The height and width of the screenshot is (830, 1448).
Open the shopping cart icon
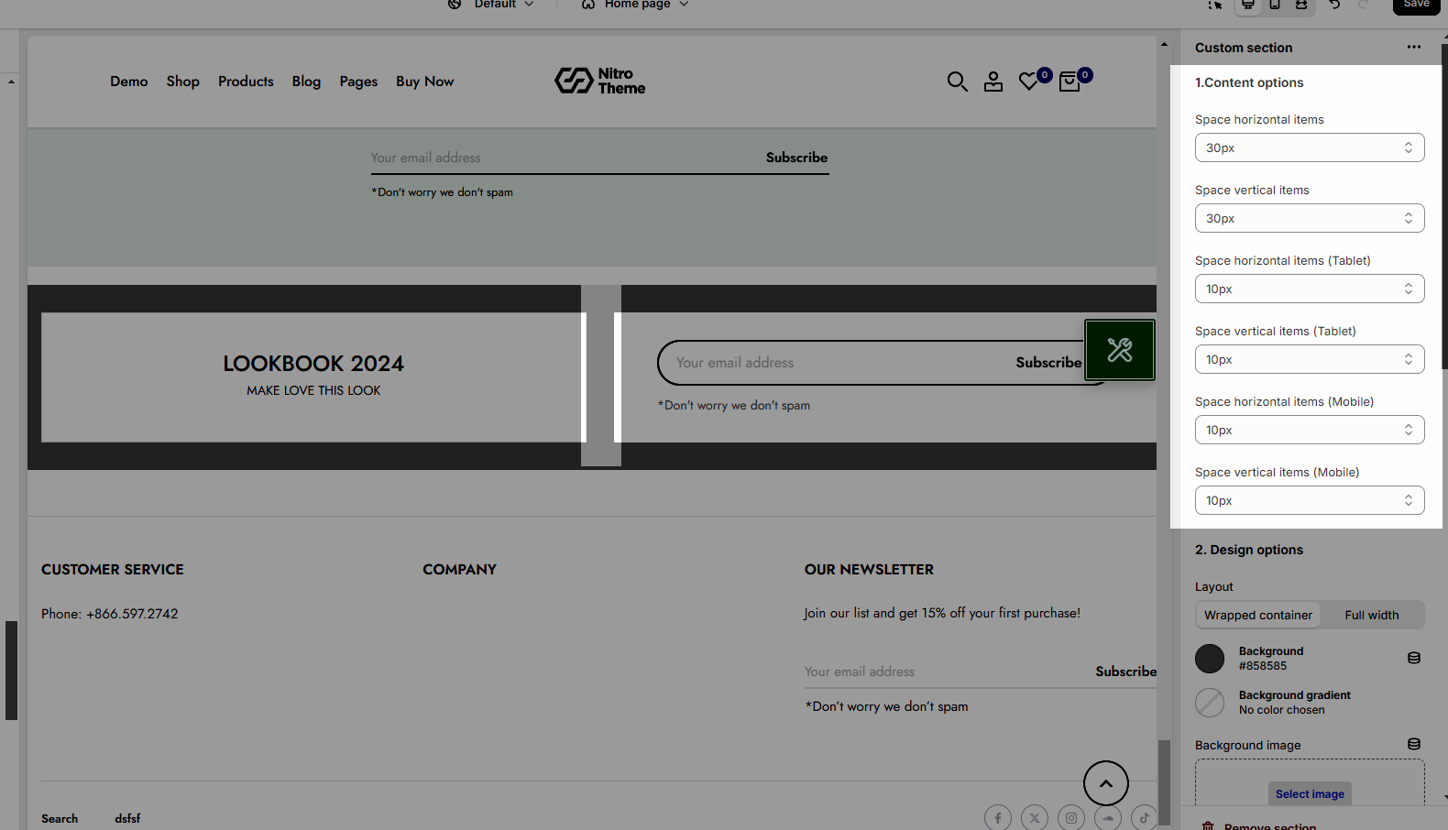point(1069,82)
